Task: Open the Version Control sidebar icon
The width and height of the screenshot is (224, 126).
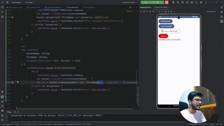Action: click(x=2, y=120)
